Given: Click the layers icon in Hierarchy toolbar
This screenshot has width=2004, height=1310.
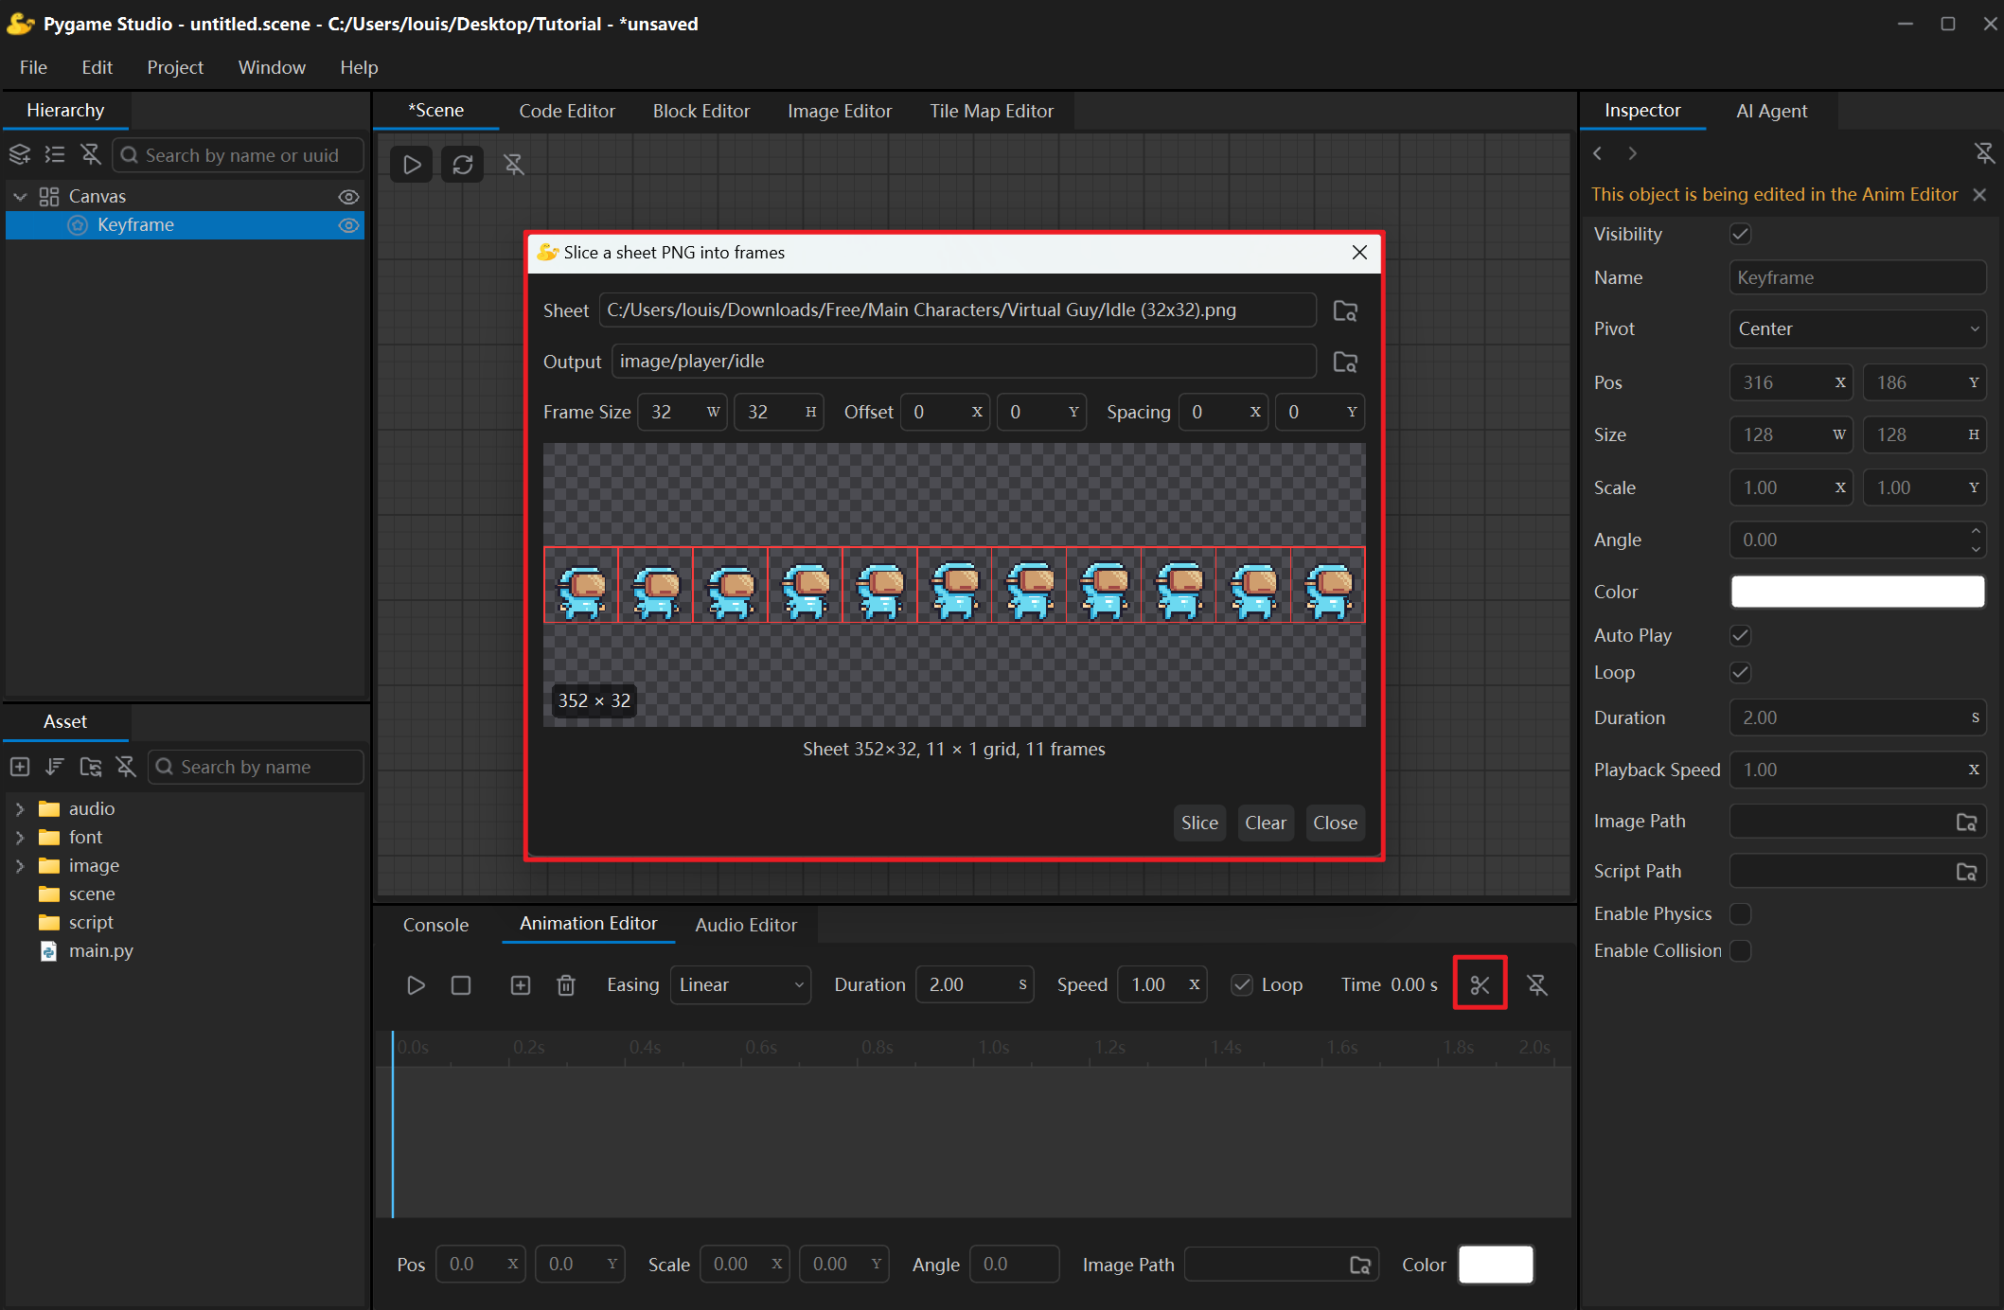Looking at the screenshot, I should 20,154.
